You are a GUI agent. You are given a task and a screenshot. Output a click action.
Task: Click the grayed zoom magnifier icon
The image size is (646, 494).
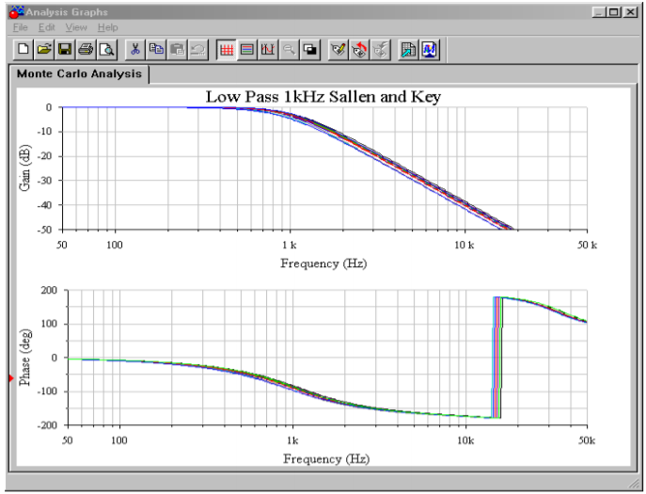[290, 50]
